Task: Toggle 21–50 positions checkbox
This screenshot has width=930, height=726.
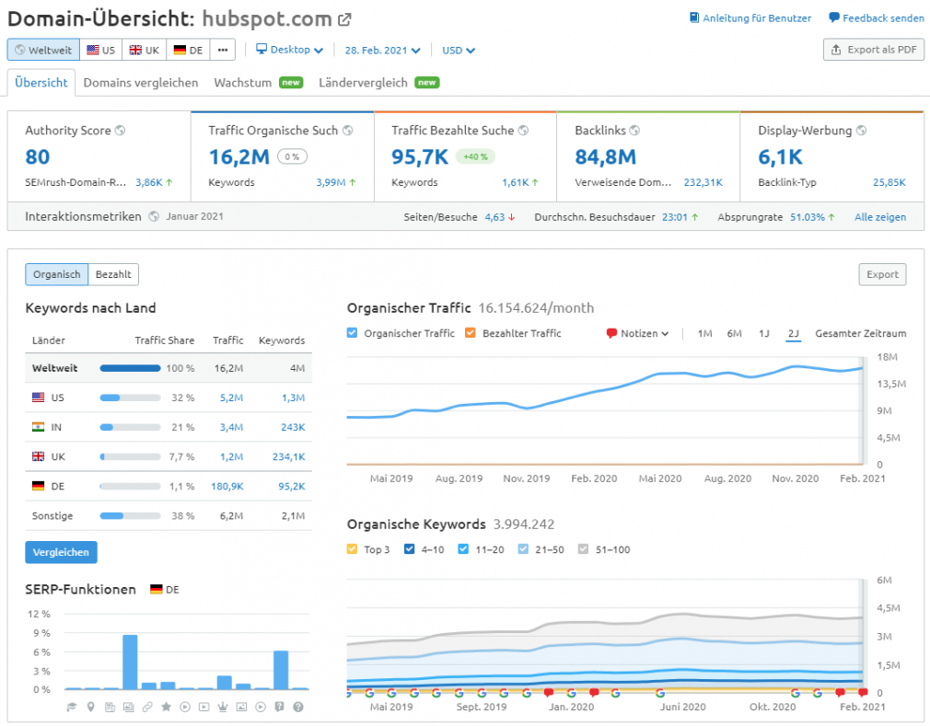Action: pyautogui.click(x=523, y=548)
